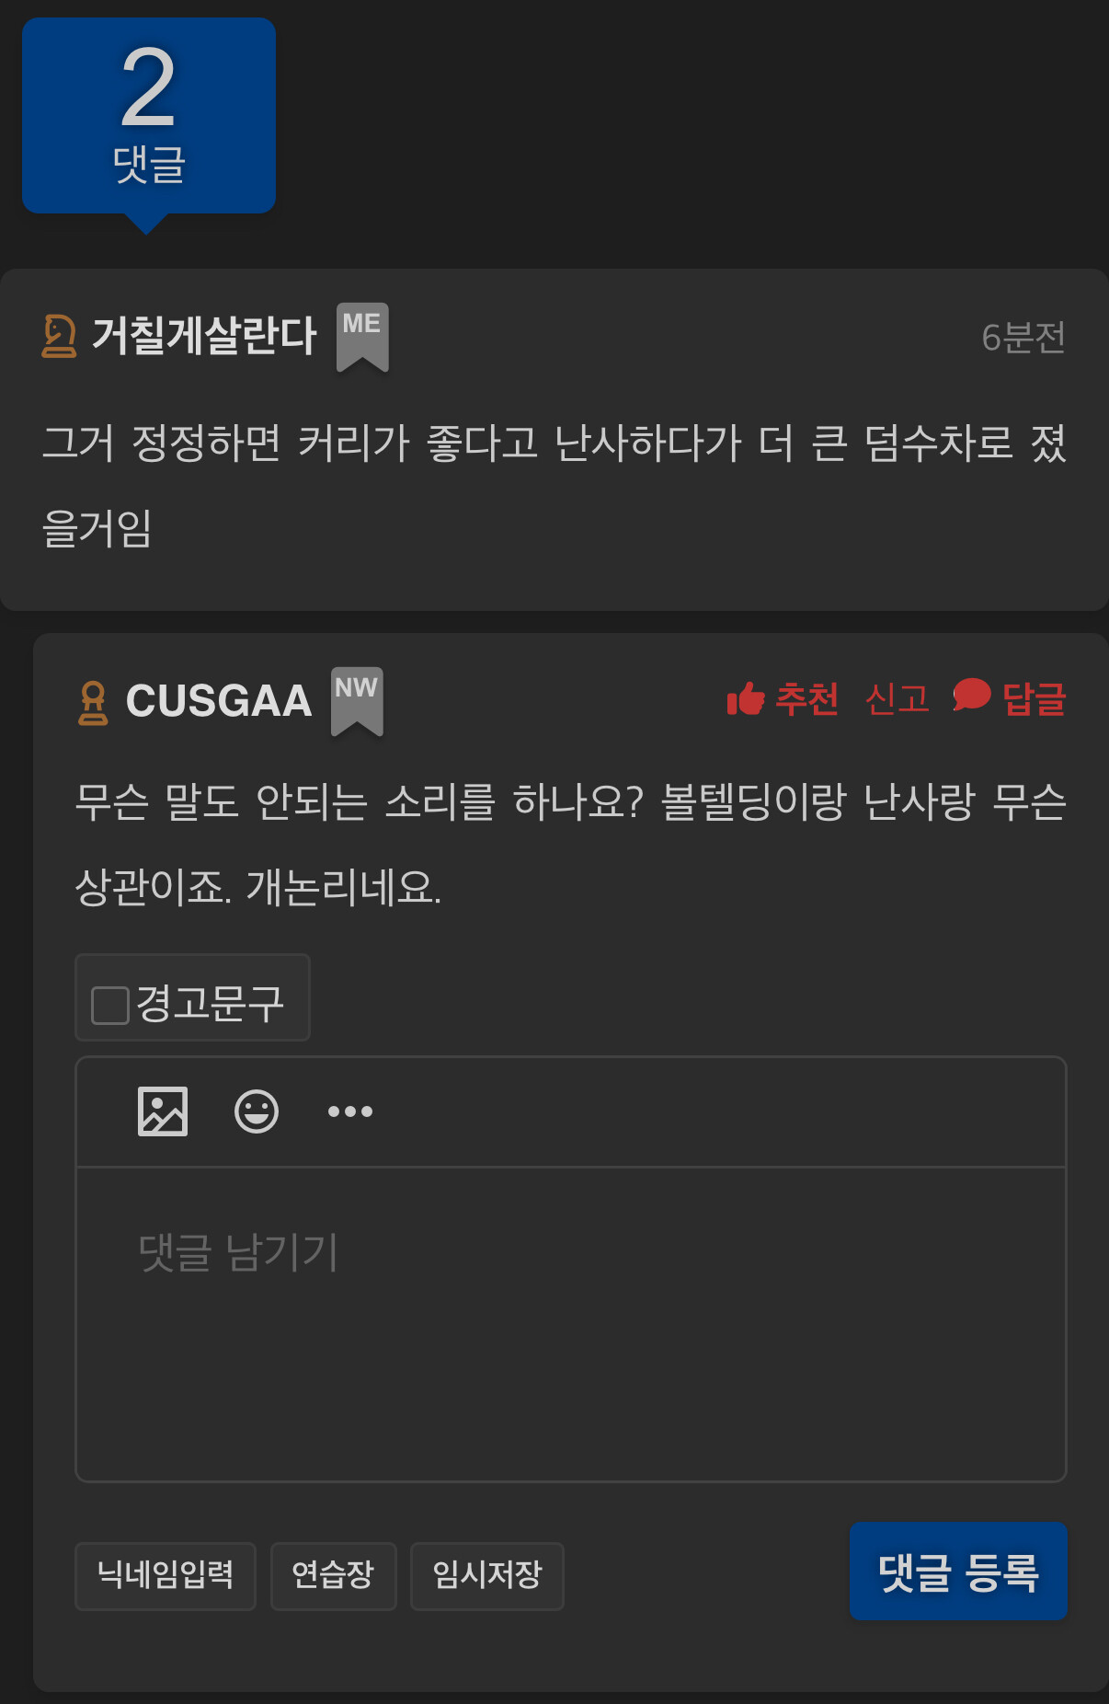1109x1704 pixels.
Task: Click the ME bookmark badge
Action: tap(362, 338)
